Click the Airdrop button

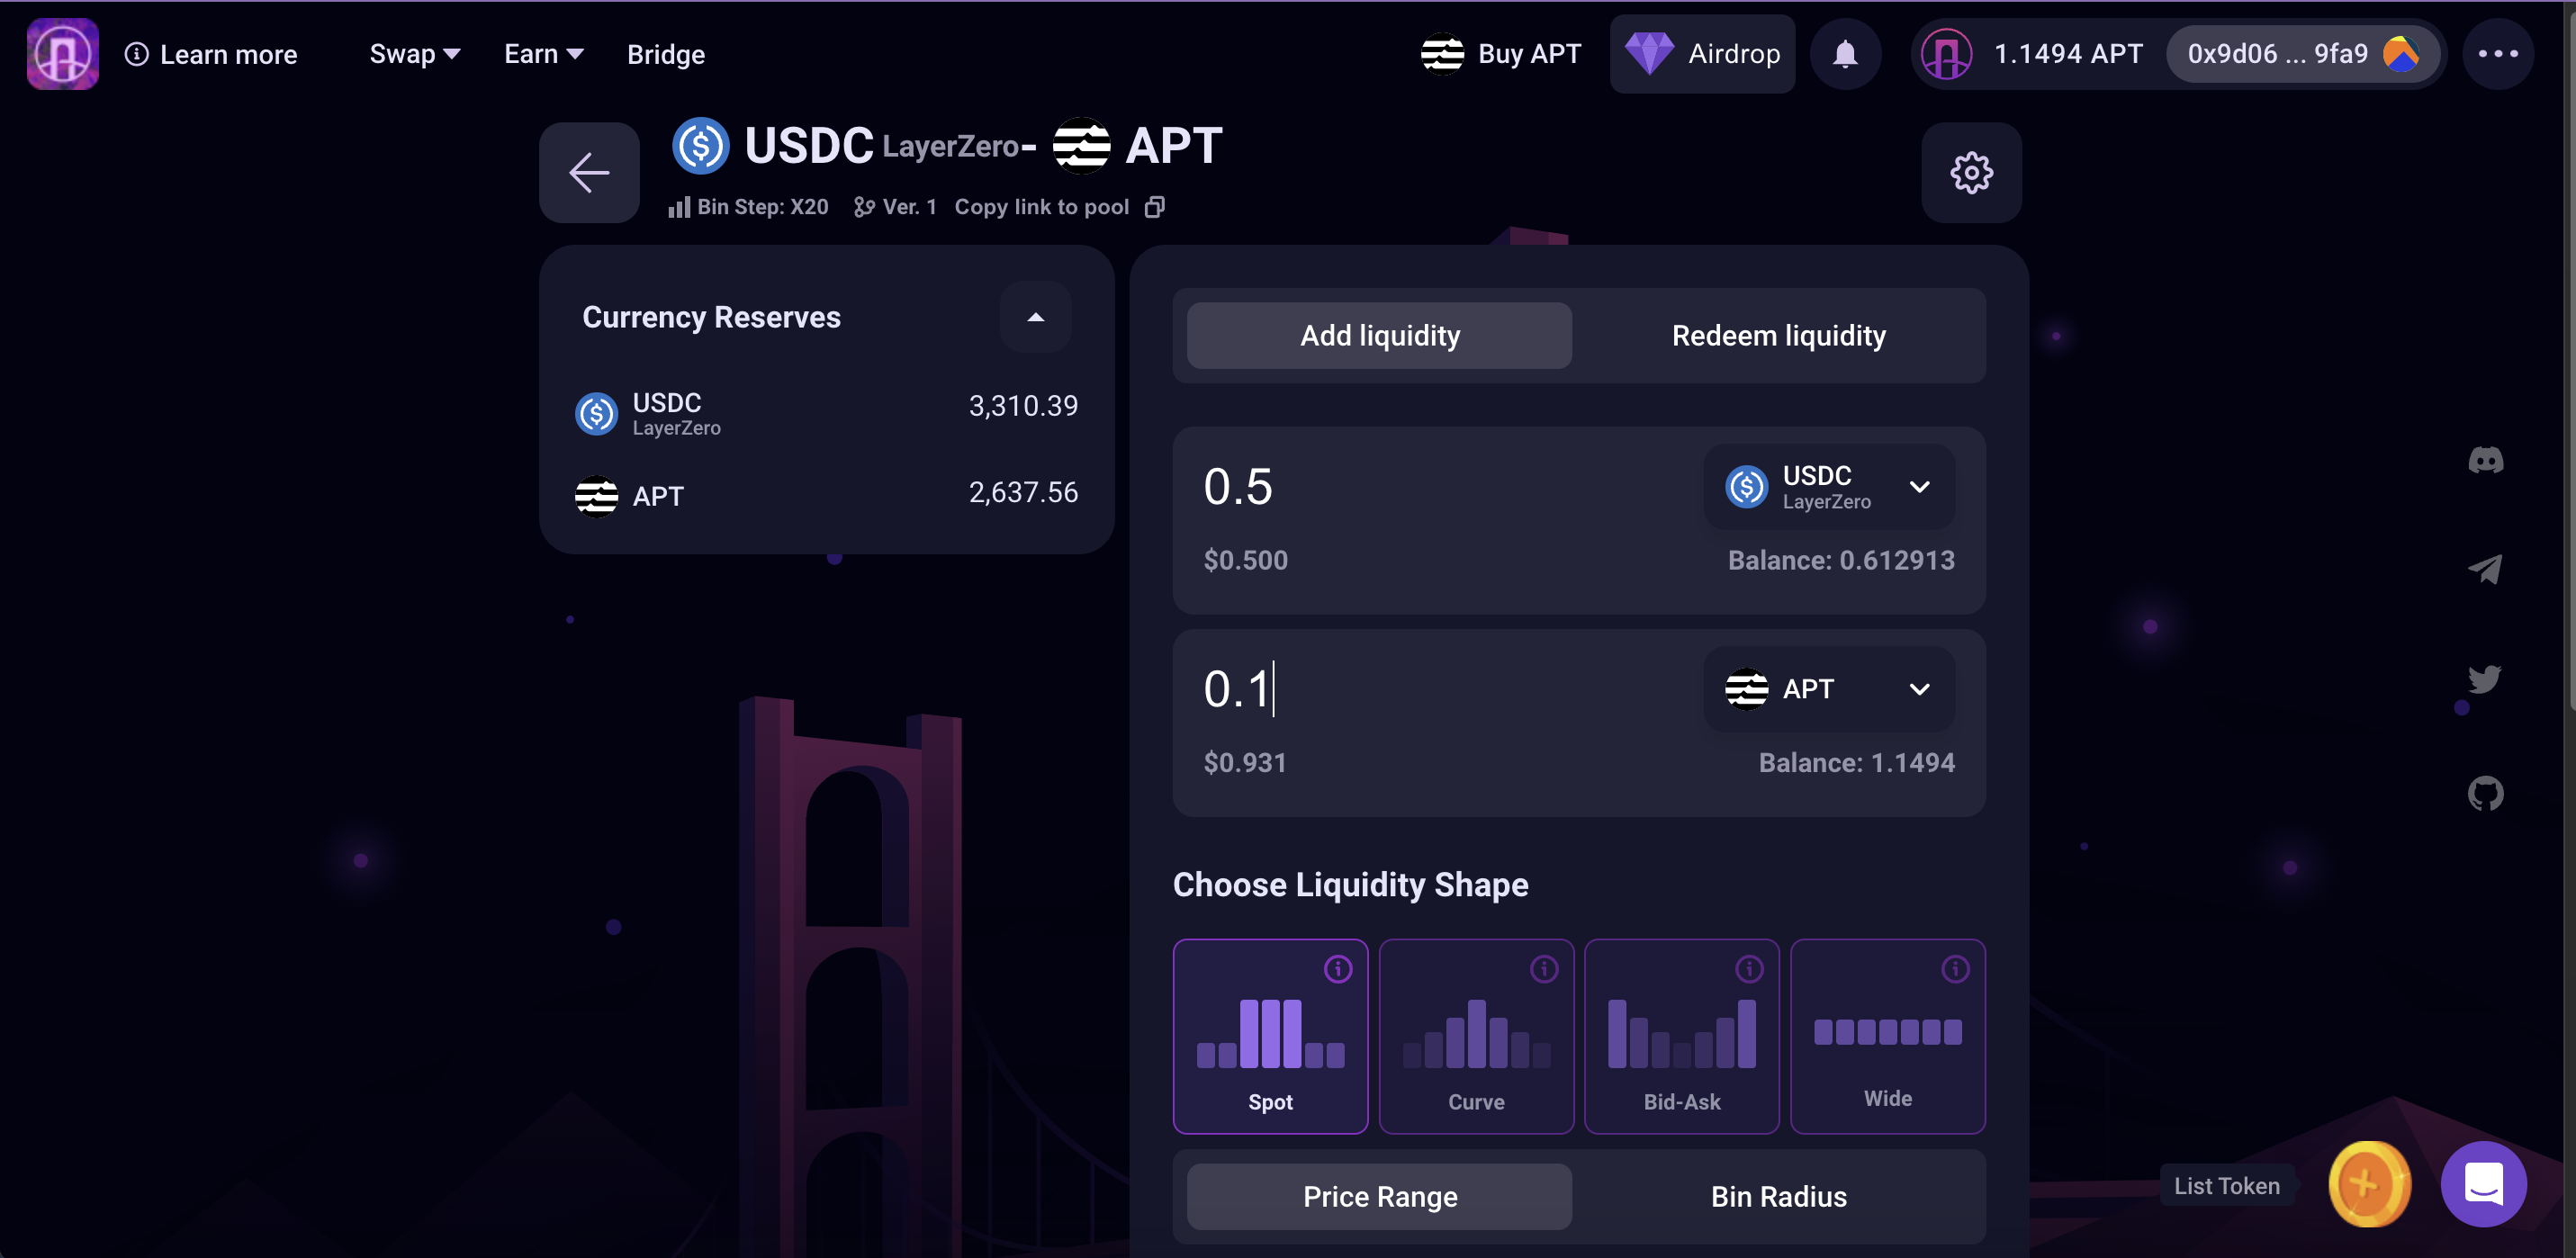click(1702, 54)
